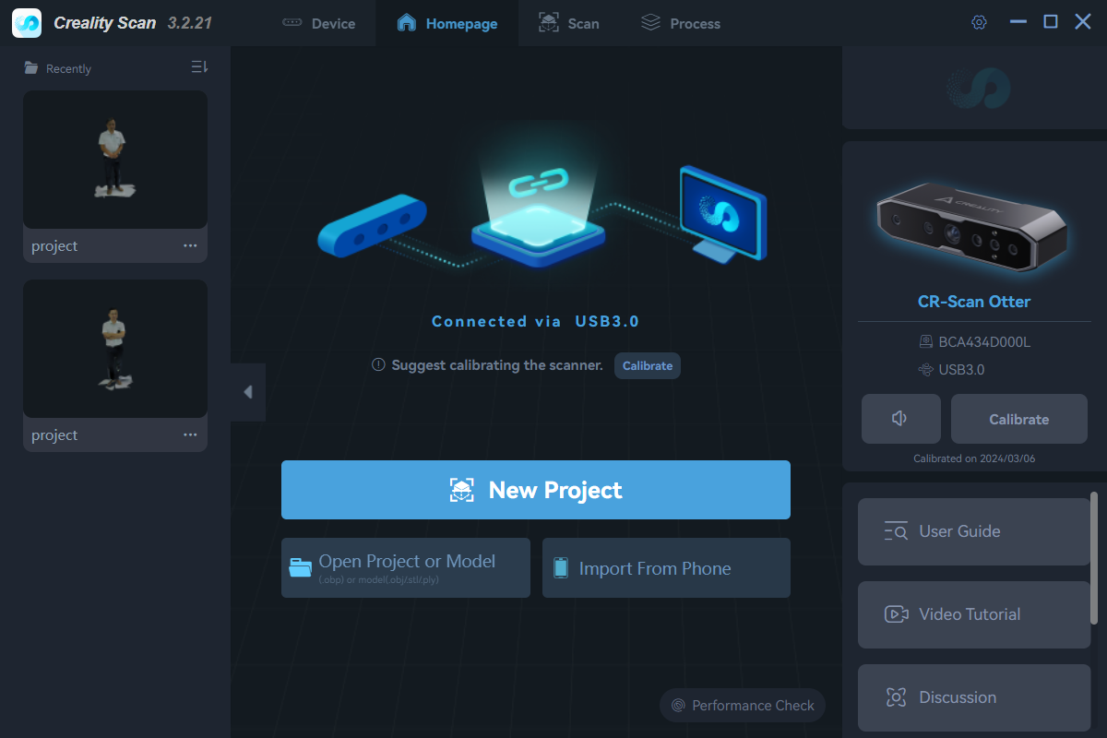Click the "Recently" heading text
Viewport: 1107px width, 738px height.
coord(68,69)
